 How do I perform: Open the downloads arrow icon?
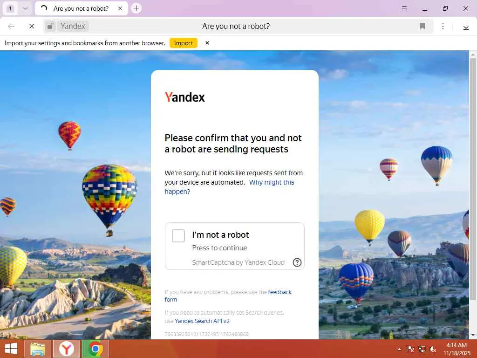[x=466, y=27]
